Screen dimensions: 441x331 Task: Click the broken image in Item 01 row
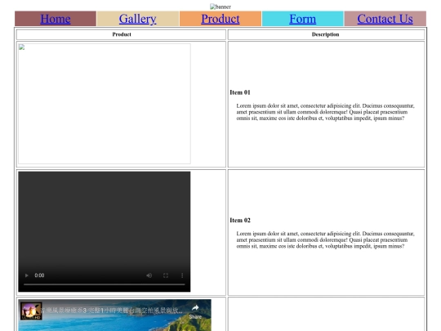tap(105, 104)
